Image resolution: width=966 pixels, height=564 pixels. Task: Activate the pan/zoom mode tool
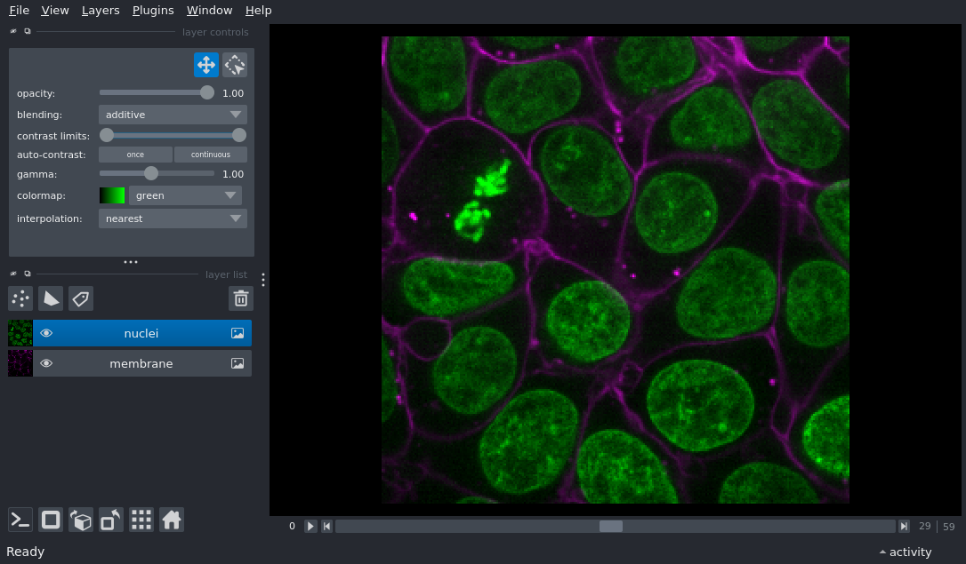[205, 64]
